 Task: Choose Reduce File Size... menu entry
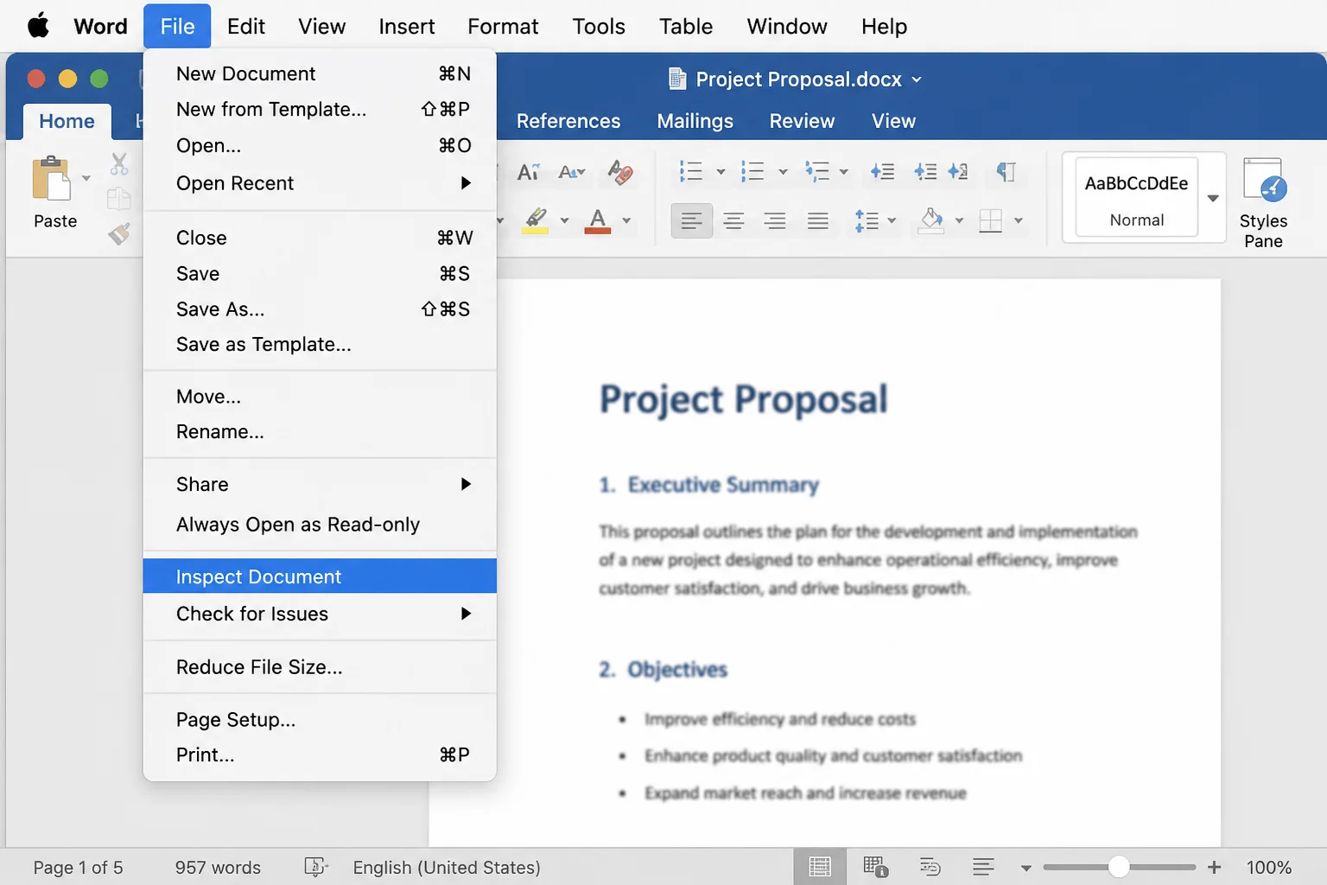pos(320,667)
